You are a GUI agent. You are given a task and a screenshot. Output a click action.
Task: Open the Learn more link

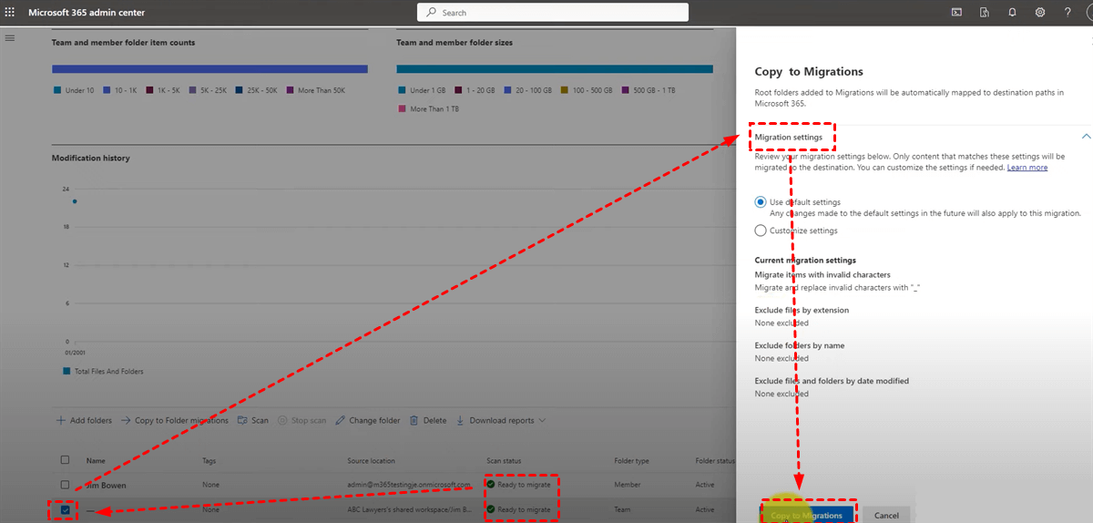1027,168
